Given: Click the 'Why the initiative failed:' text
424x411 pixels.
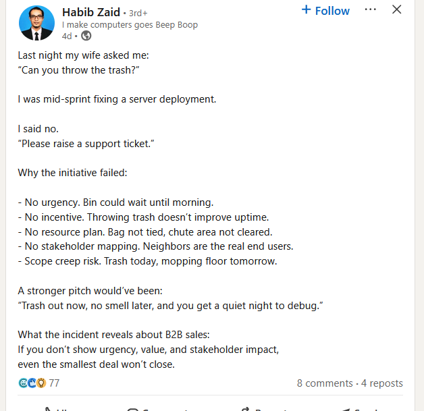Looking at the screenshot, I should click(x=72, y=172).
